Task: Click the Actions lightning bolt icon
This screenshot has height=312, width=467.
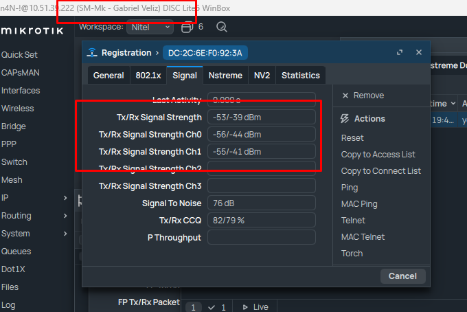Action: pos(345,119)
